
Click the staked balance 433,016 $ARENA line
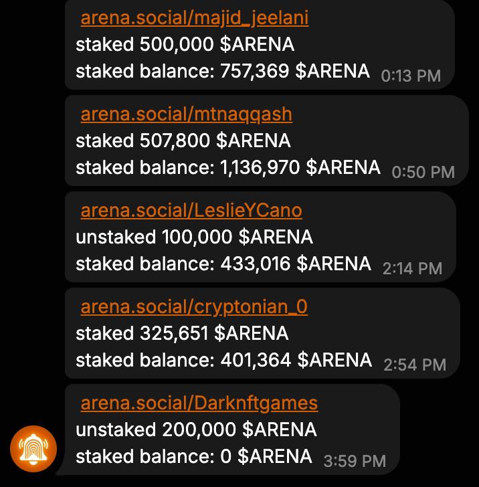click(223, 264)
